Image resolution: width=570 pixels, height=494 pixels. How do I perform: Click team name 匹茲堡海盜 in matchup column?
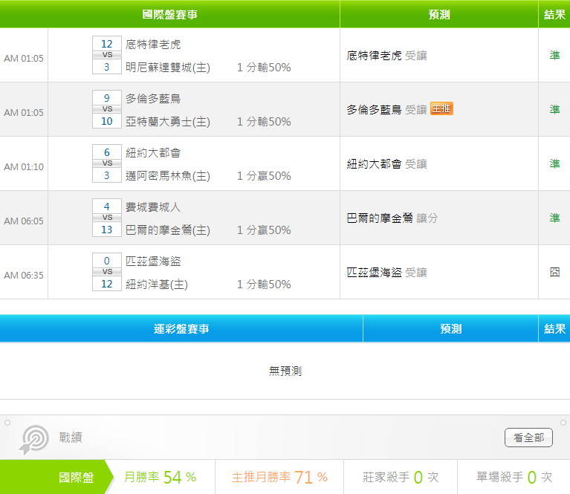pos(153,261)
